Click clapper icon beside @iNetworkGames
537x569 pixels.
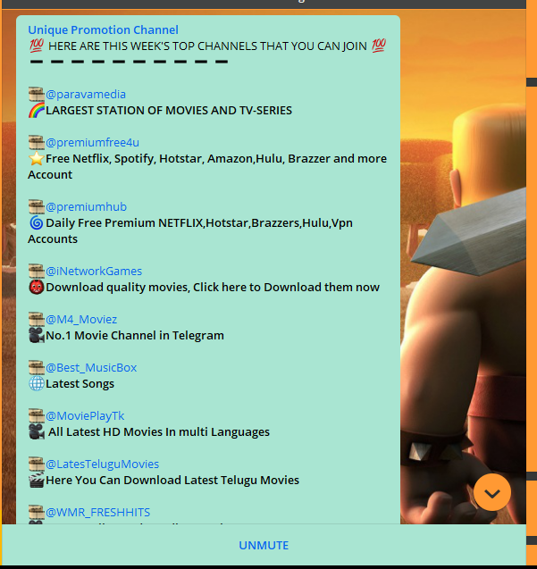pos(37,271)
